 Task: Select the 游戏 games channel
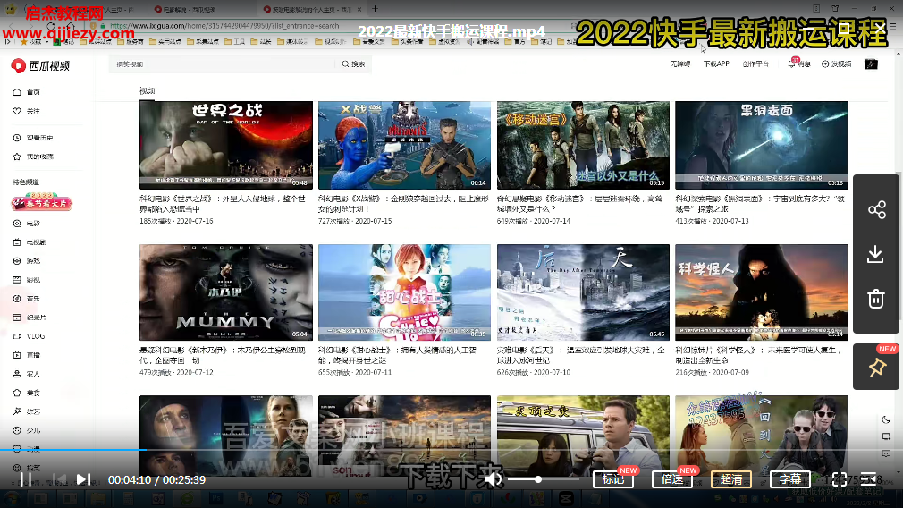point(27,261)
